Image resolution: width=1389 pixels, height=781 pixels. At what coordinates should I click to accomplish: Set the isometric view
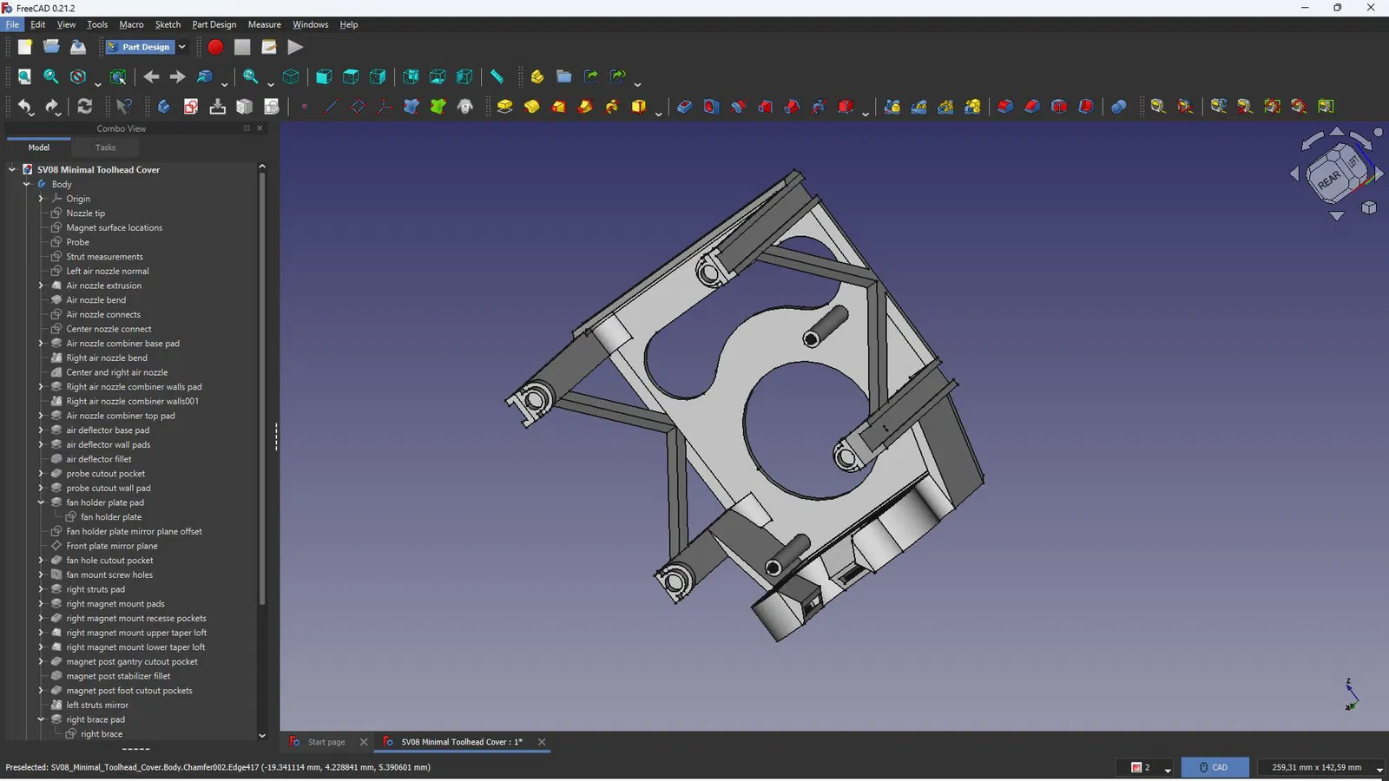pos(291,76)
